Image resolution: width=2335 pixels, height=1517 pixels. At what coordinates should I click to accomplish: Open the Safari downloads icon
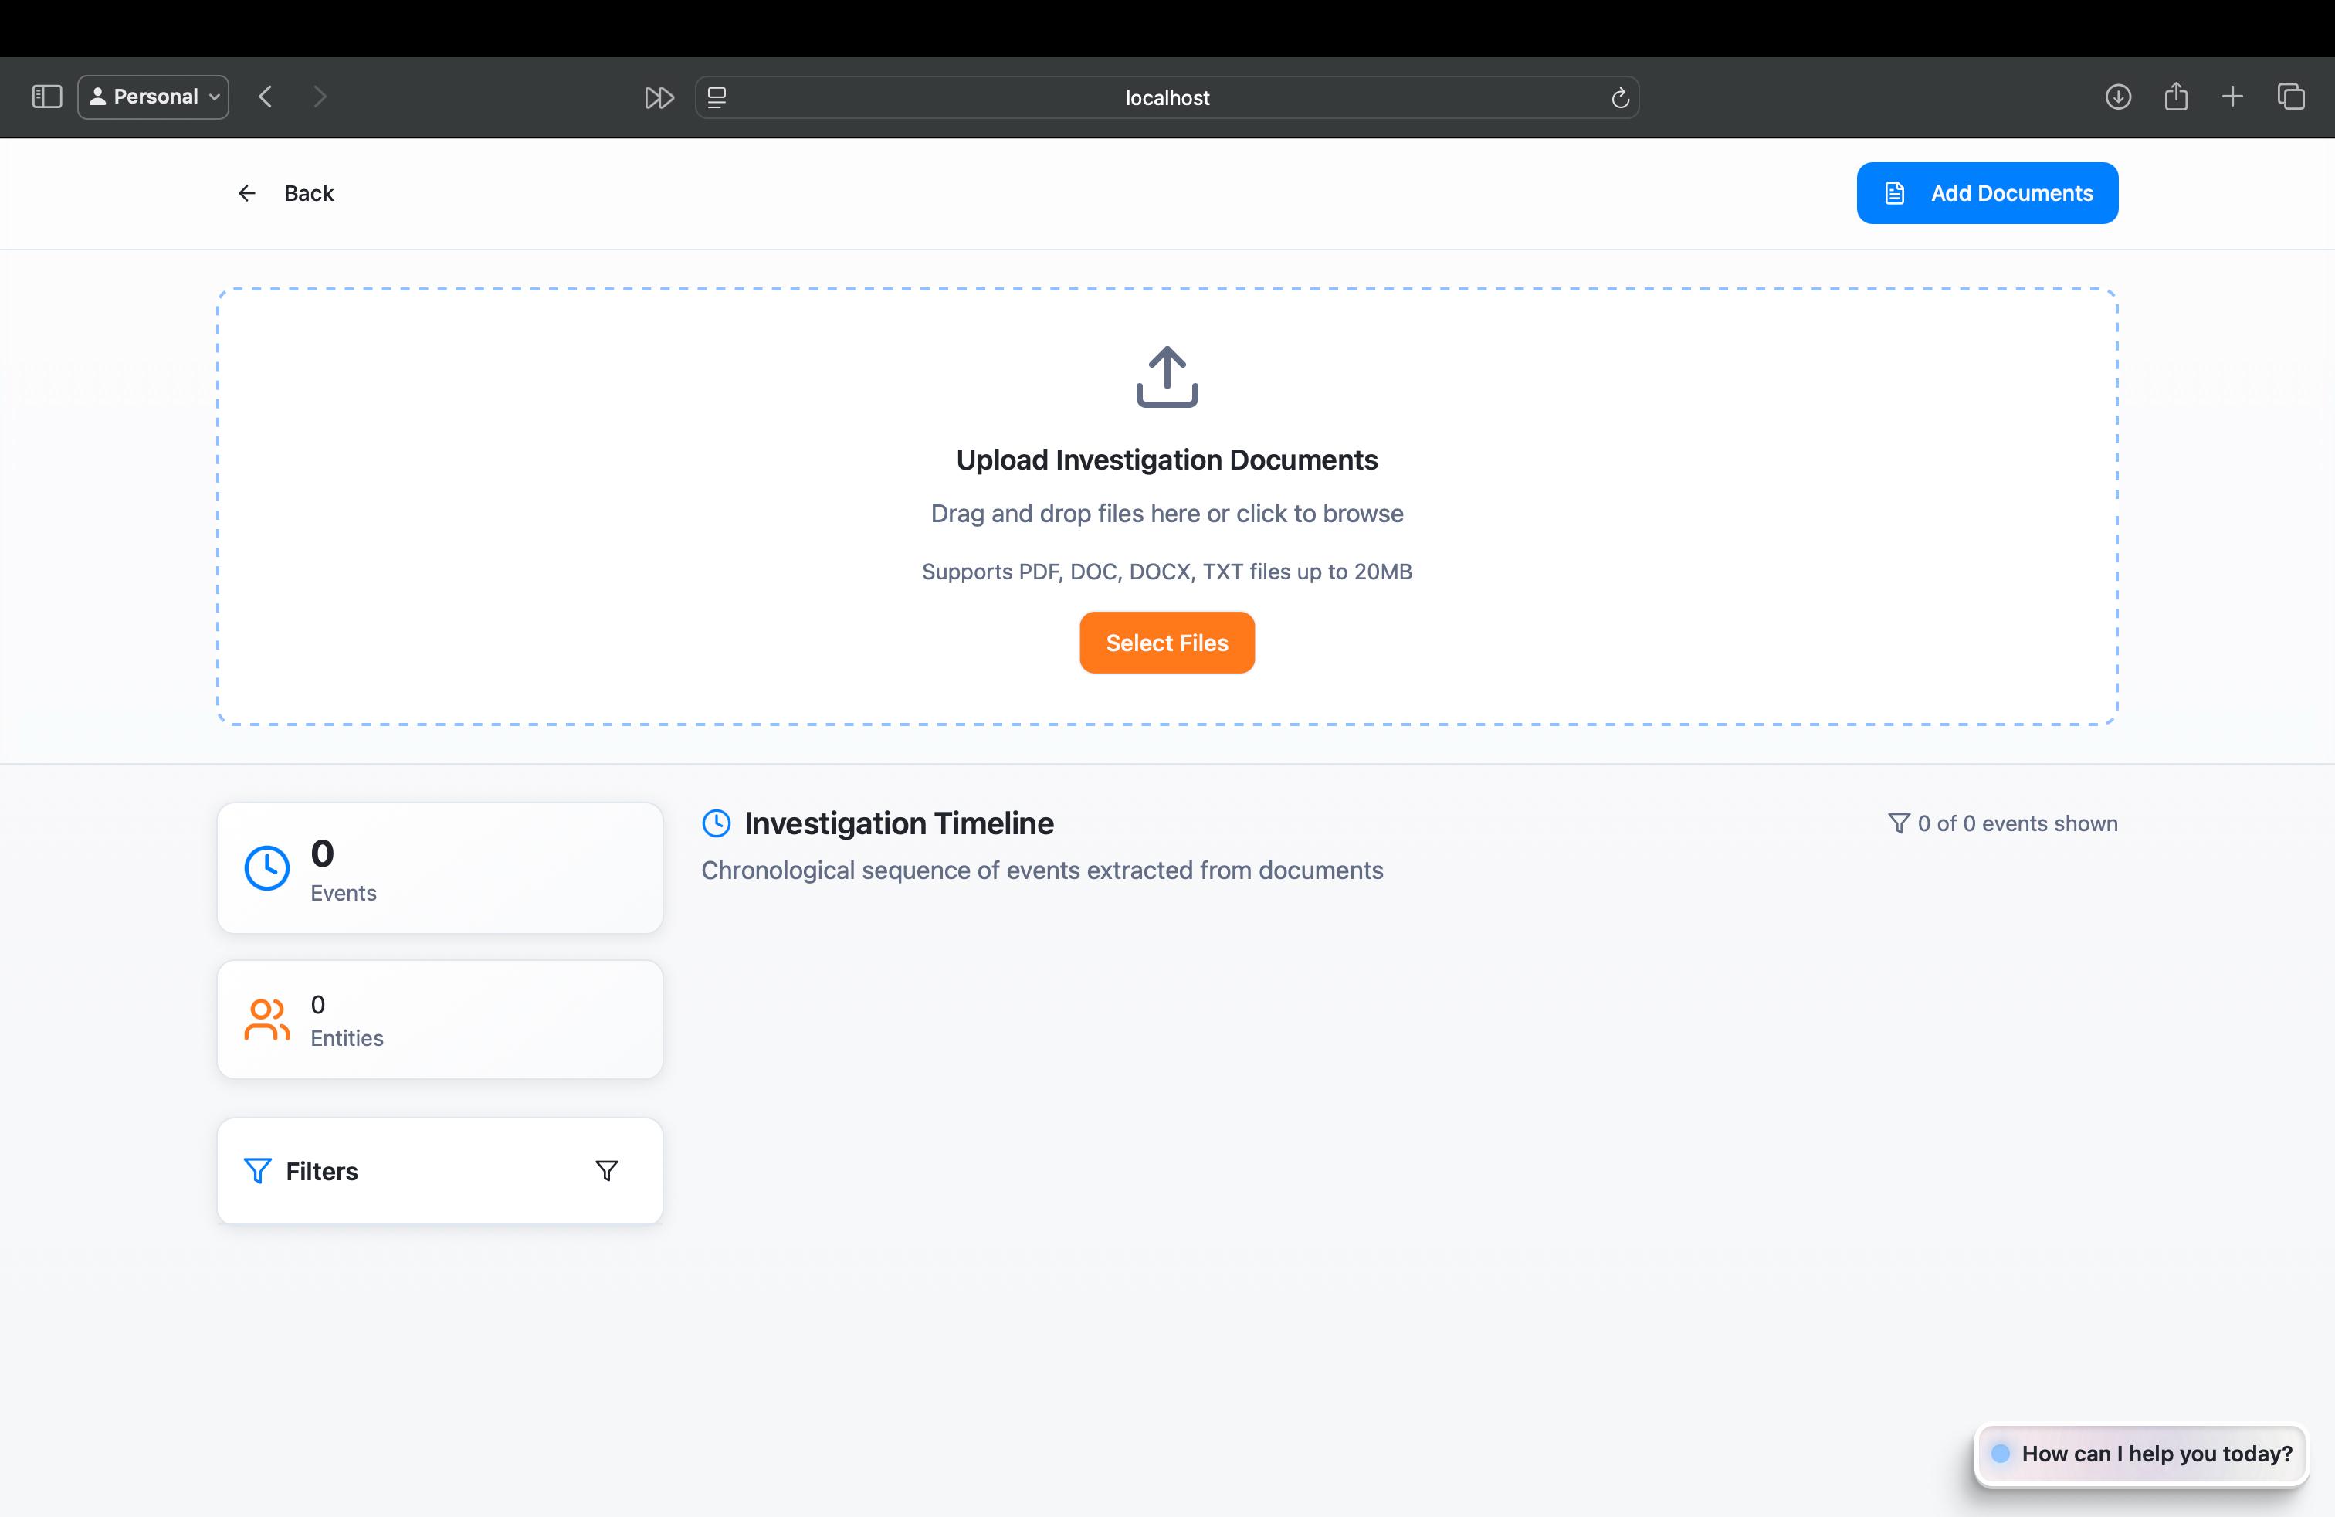click(x=2118, y=97)
